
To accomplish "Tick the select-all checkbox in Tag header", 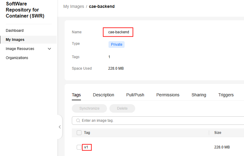I will 79,133.
